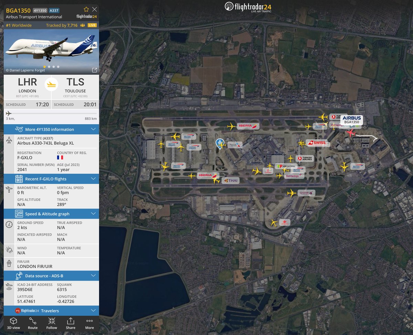Expand More 4Y1350 information section
The width and height of the screenshot is (413, 335).
(x=51, y=129)
